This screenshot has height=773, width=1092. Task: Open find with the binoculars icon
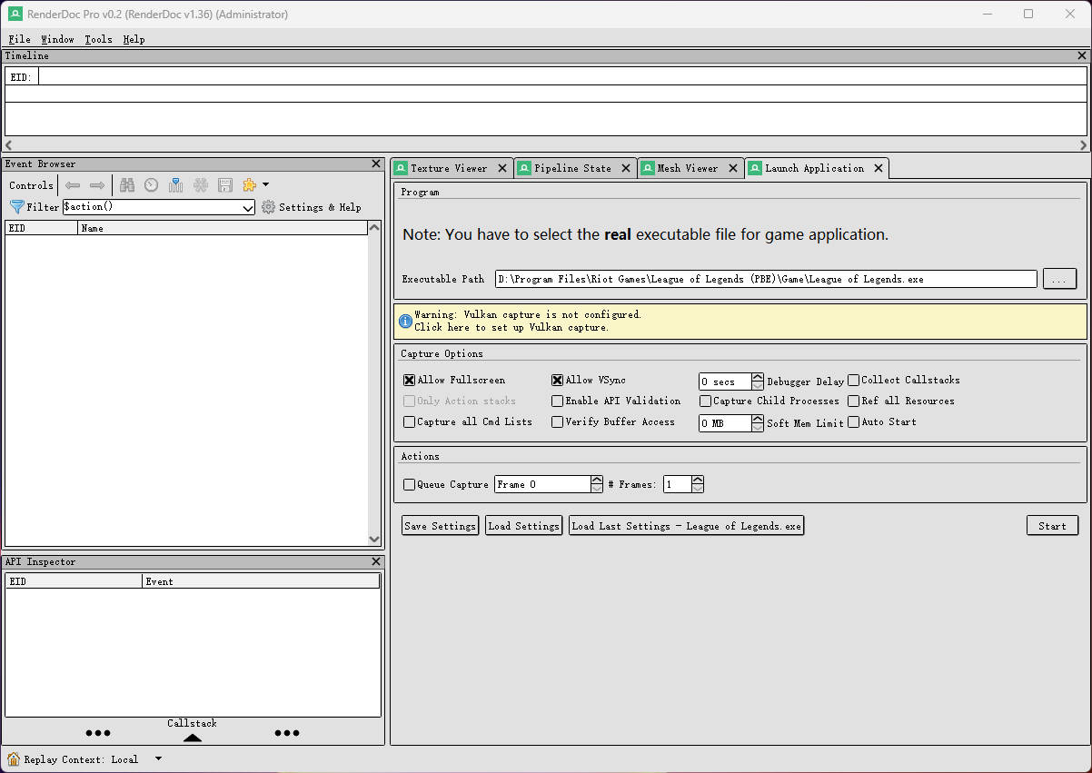point(127,185)
